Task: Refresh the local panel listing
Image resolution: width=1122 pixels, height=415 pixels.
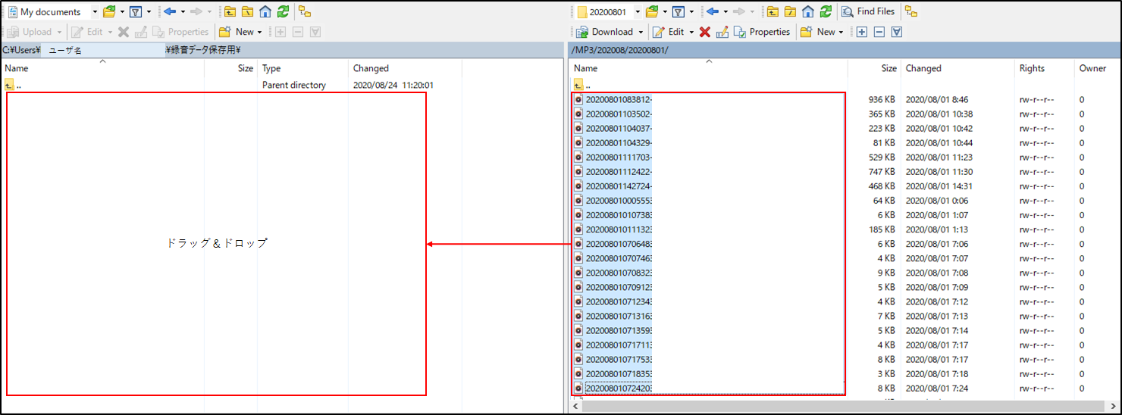Action: pyautogui.click(x=283, y=11)
